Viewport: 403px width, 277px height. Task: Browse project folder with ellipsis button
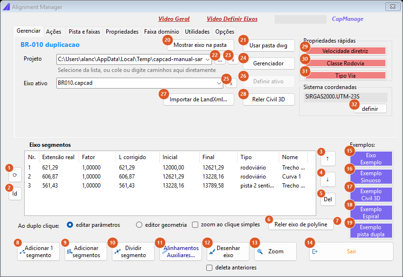pyautogui.click(x=220, y=60)
